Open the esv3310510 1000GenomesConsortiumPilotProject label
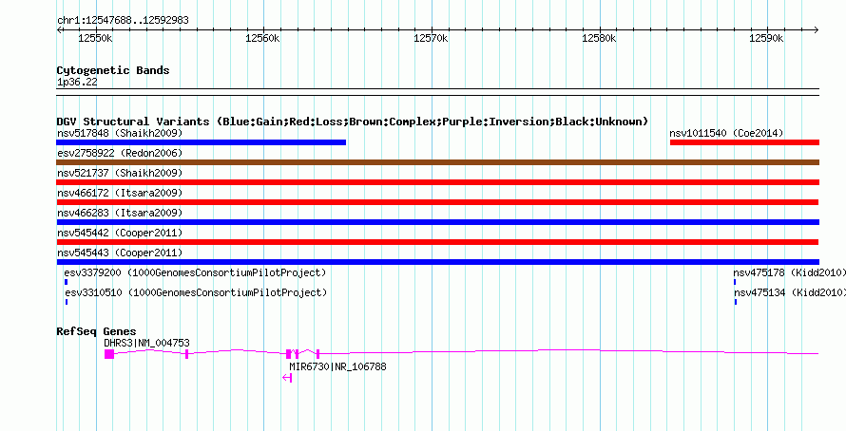 click(196, 292)
